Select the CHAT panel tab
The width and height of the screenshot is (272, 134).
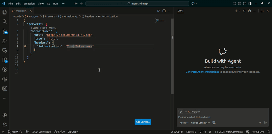point(181,11)
